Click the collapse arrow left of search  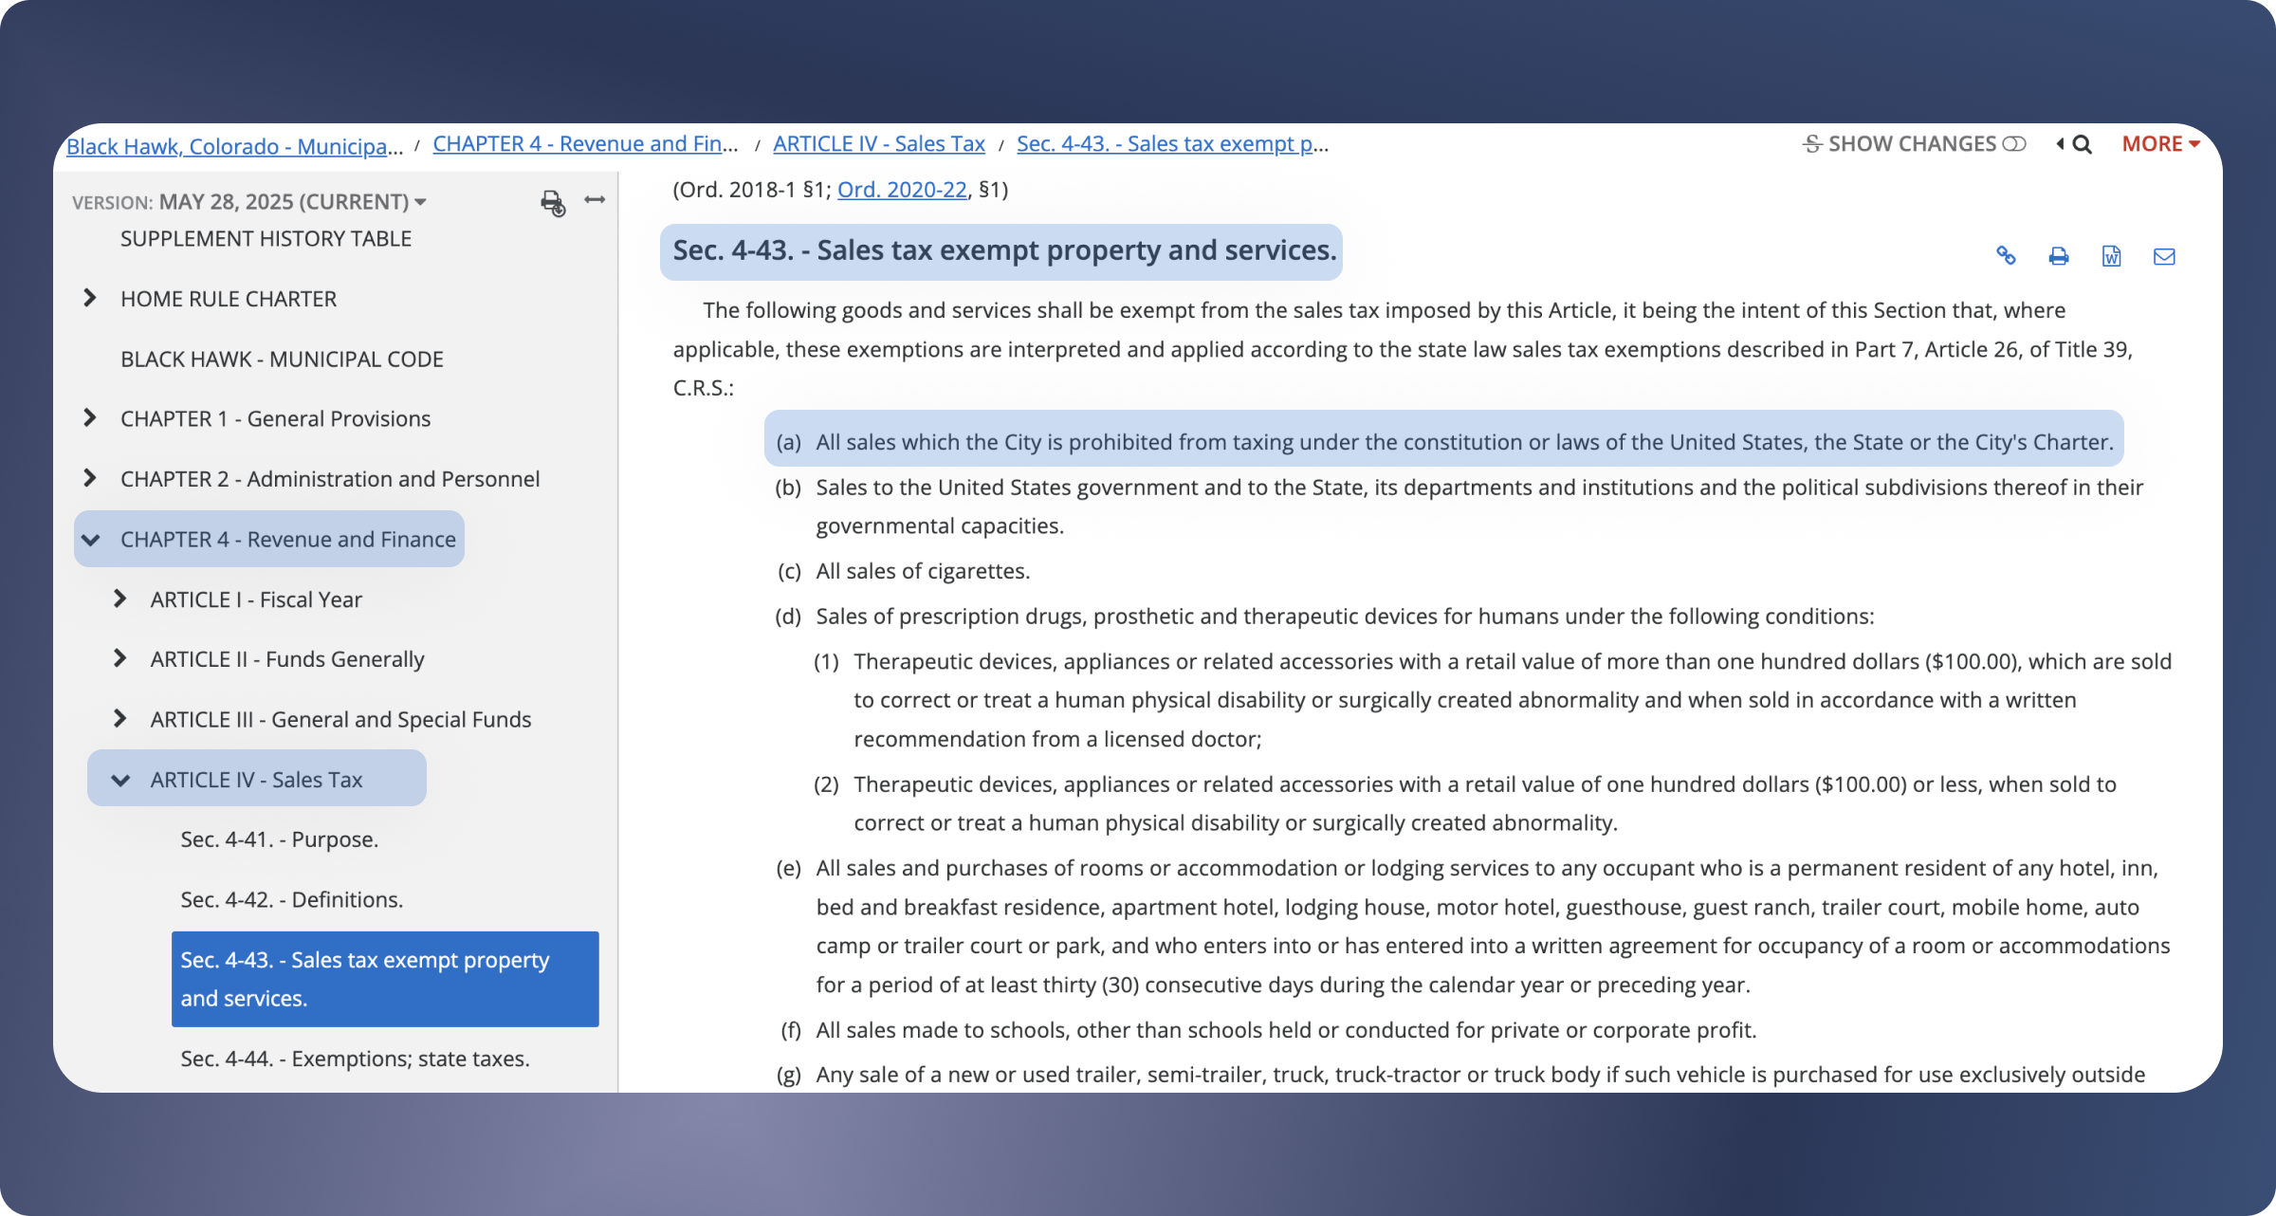2060,144
